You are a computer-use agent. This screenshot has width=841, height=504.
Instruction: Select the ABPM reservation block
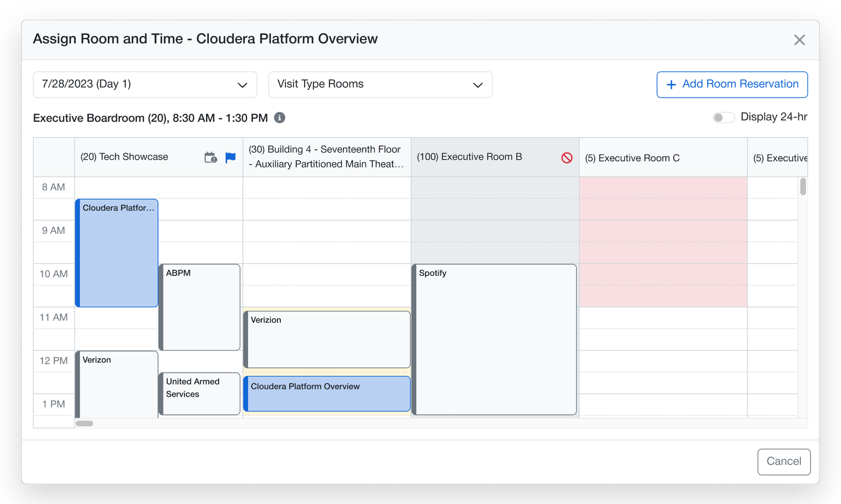pos(199,307)
